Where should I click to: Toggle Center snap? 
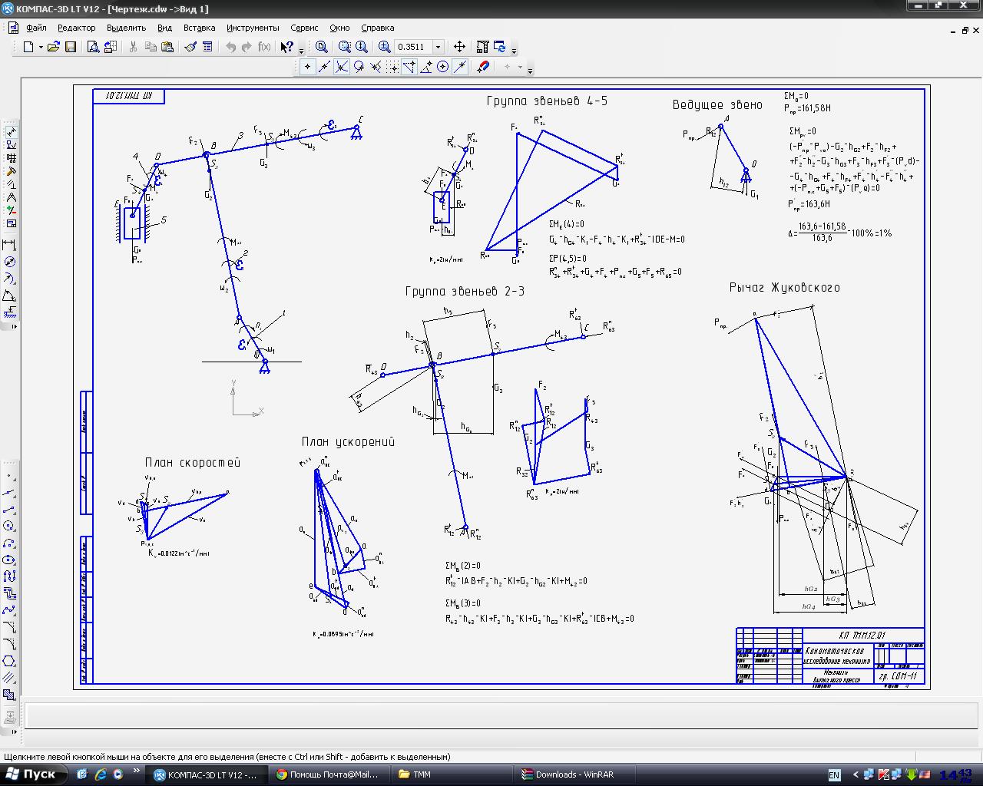tap(443, 67)
